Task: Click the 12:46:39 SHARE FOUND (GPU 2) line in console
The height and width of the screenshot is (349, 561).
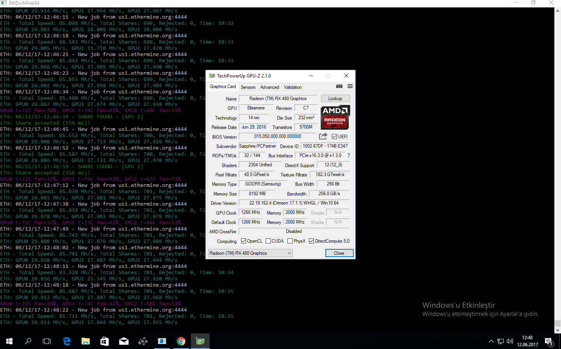Action: [72, 116]
